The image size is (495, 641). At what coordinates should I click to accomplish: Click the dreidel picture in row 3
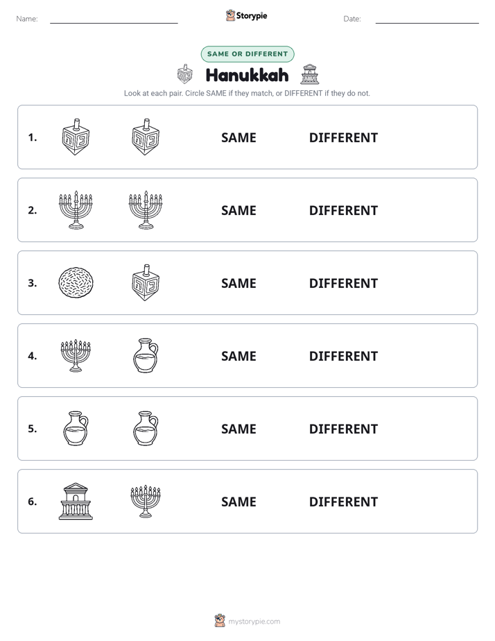(x=146, y=282)
